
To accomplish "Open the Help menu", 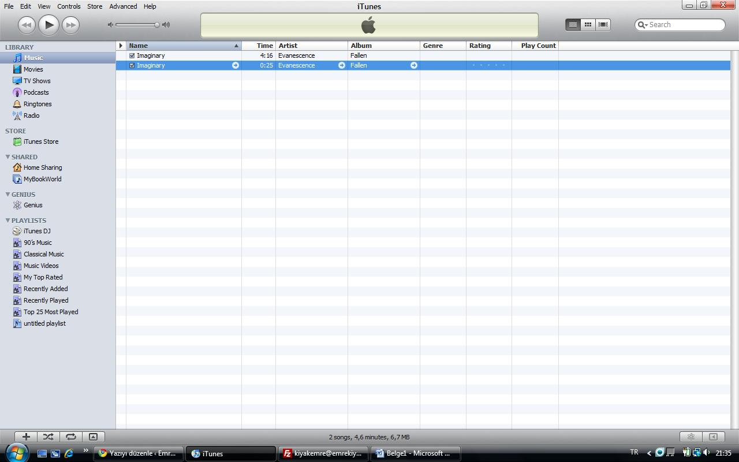I will tap(150, 6).
